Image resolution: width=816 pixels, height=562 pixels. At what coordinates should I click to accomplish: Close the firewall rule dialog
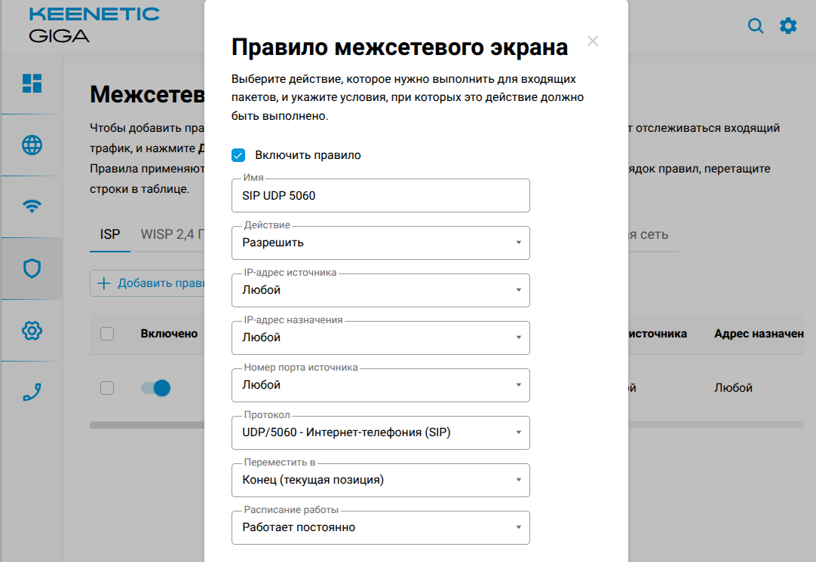tap(593, 41)
